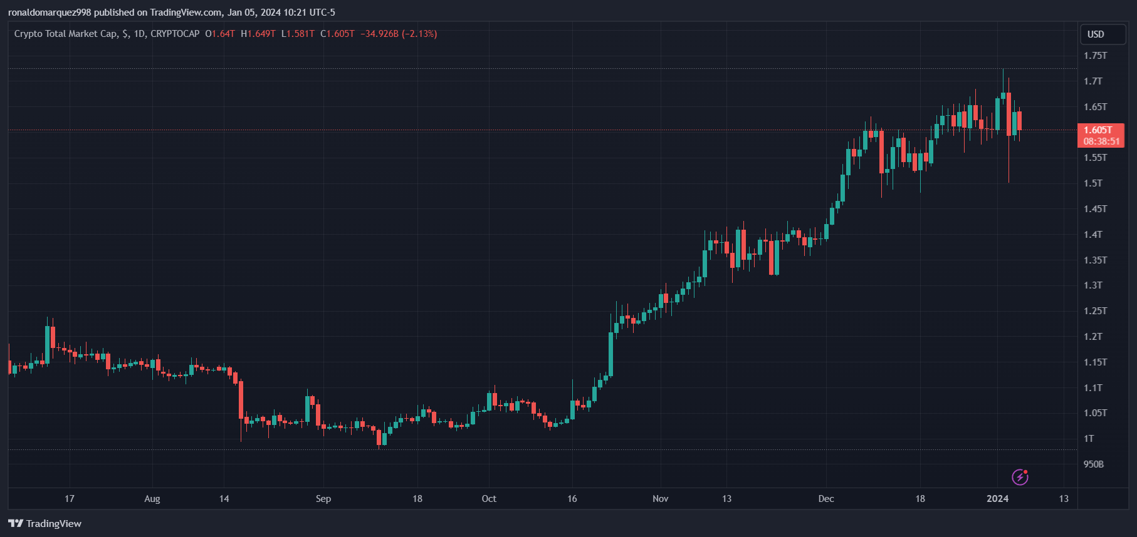
Task: Select the high value H1.649T
Action: click(x=258, y=34)
